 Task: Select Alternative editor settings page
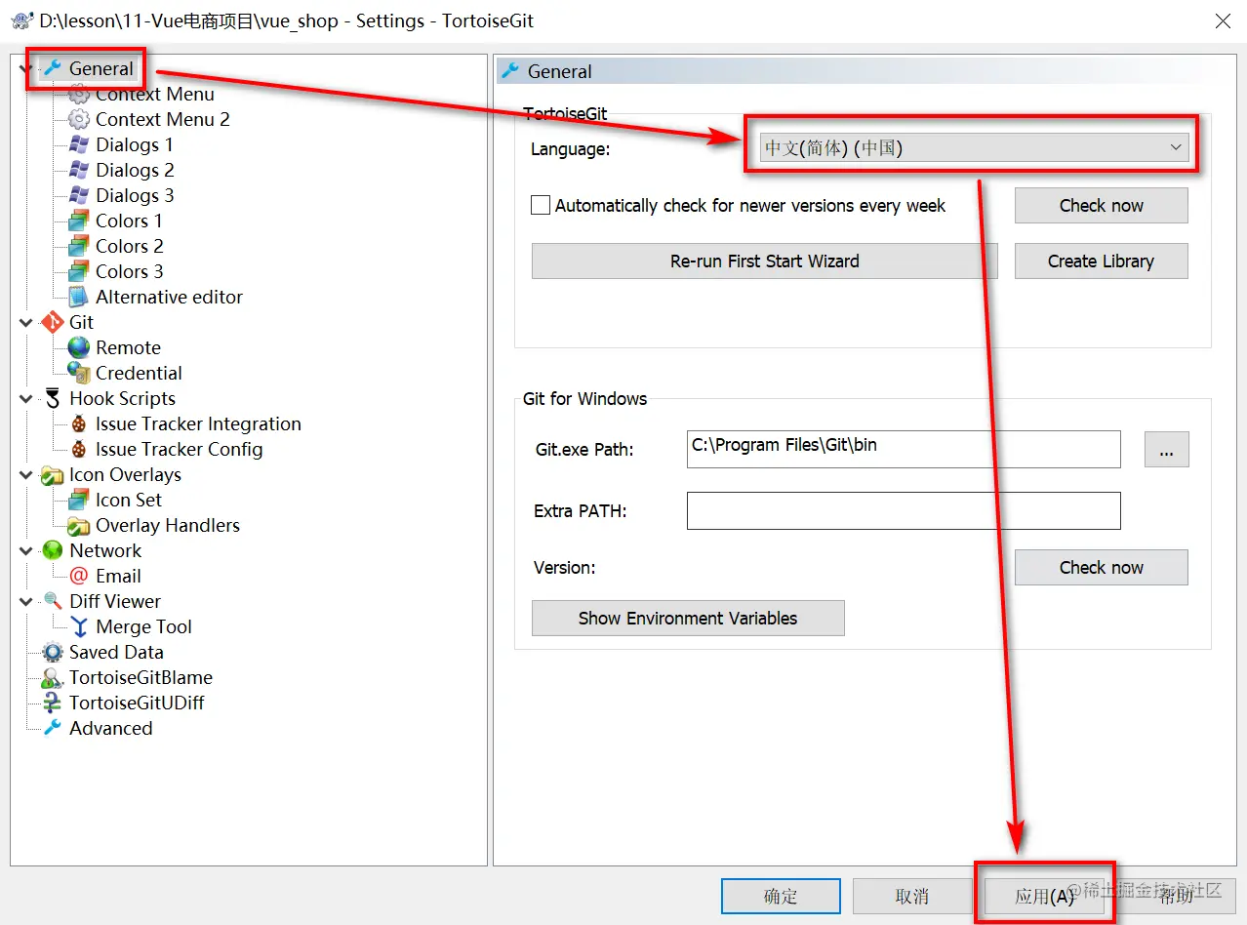tap(169, 297)
